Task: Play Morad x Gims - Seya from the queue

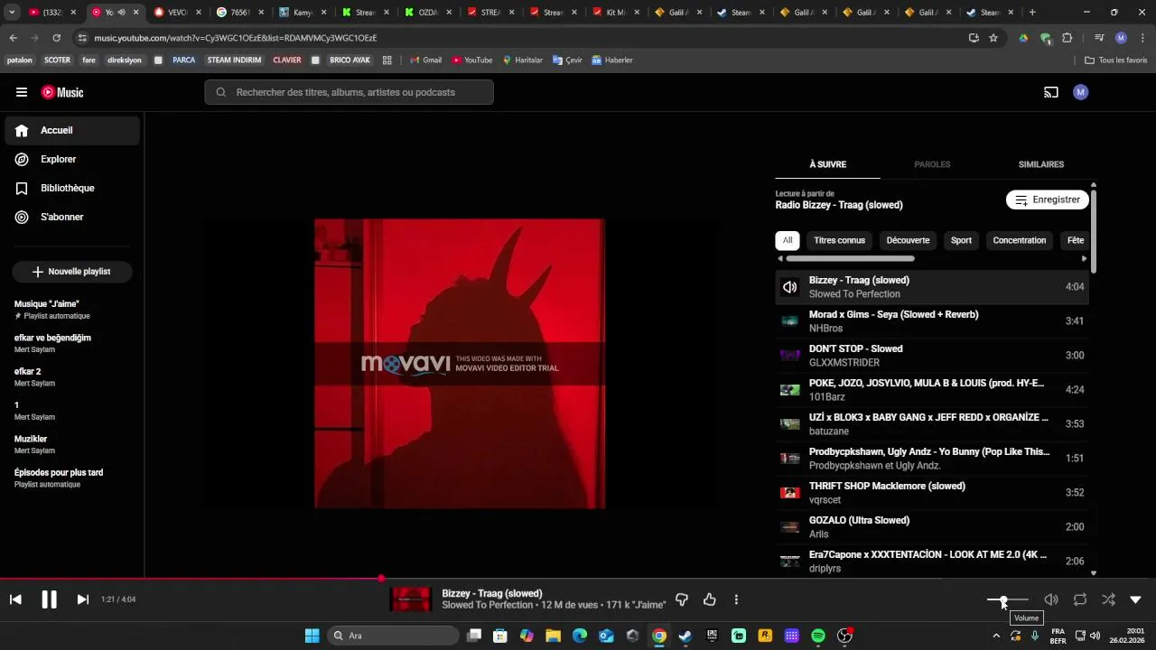Action: [932, 321]
